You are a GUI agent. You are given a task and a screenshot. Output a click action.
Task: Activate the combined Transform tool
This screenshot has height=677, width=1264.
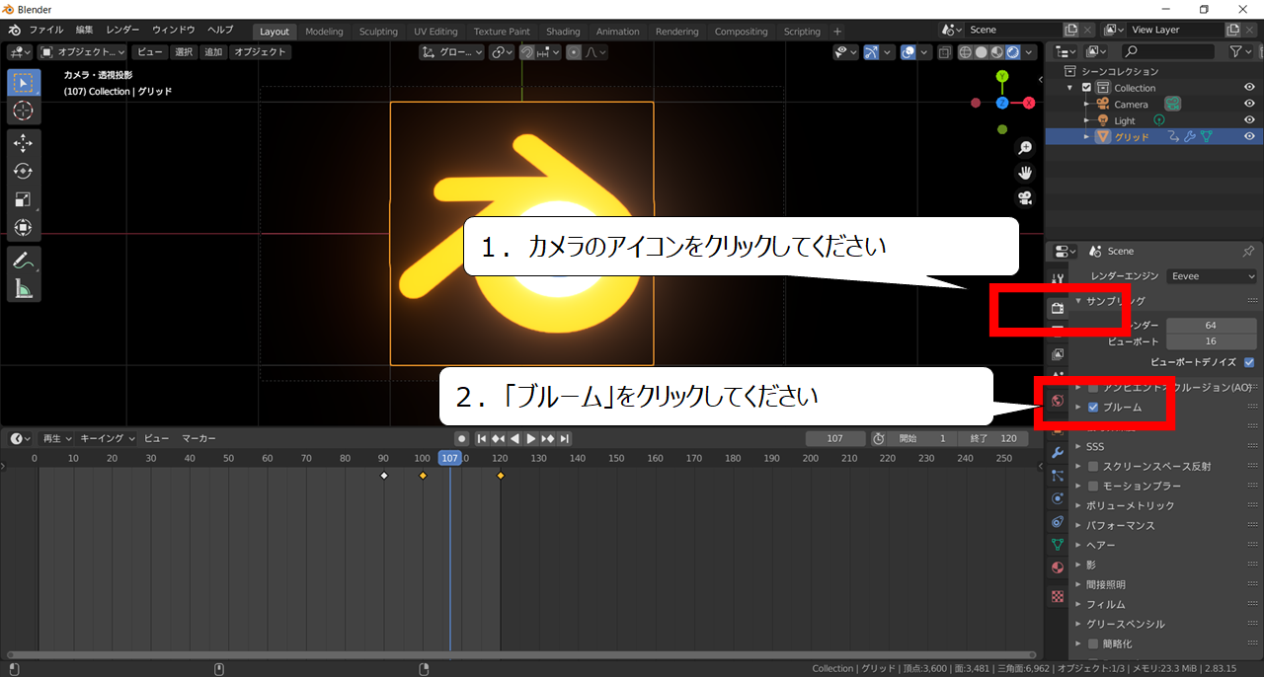click(x=24, y=227)
